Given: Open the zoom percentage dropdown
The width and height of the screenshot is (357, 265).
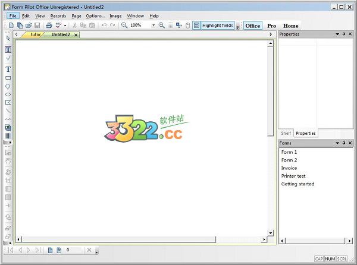Looking at the screenshot, I should pos(154,25).
